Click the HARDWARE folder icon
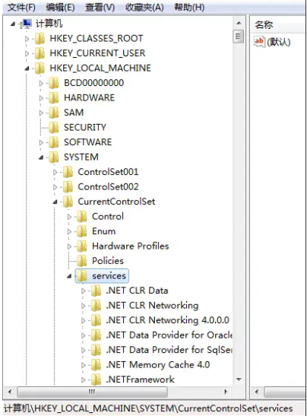This screenshot has width=307, height=416. (54, 98)
